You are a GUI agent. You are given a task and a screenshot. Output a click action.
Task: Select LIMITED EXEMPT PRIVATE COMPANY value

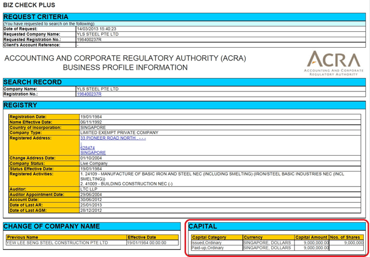[119, 133]
